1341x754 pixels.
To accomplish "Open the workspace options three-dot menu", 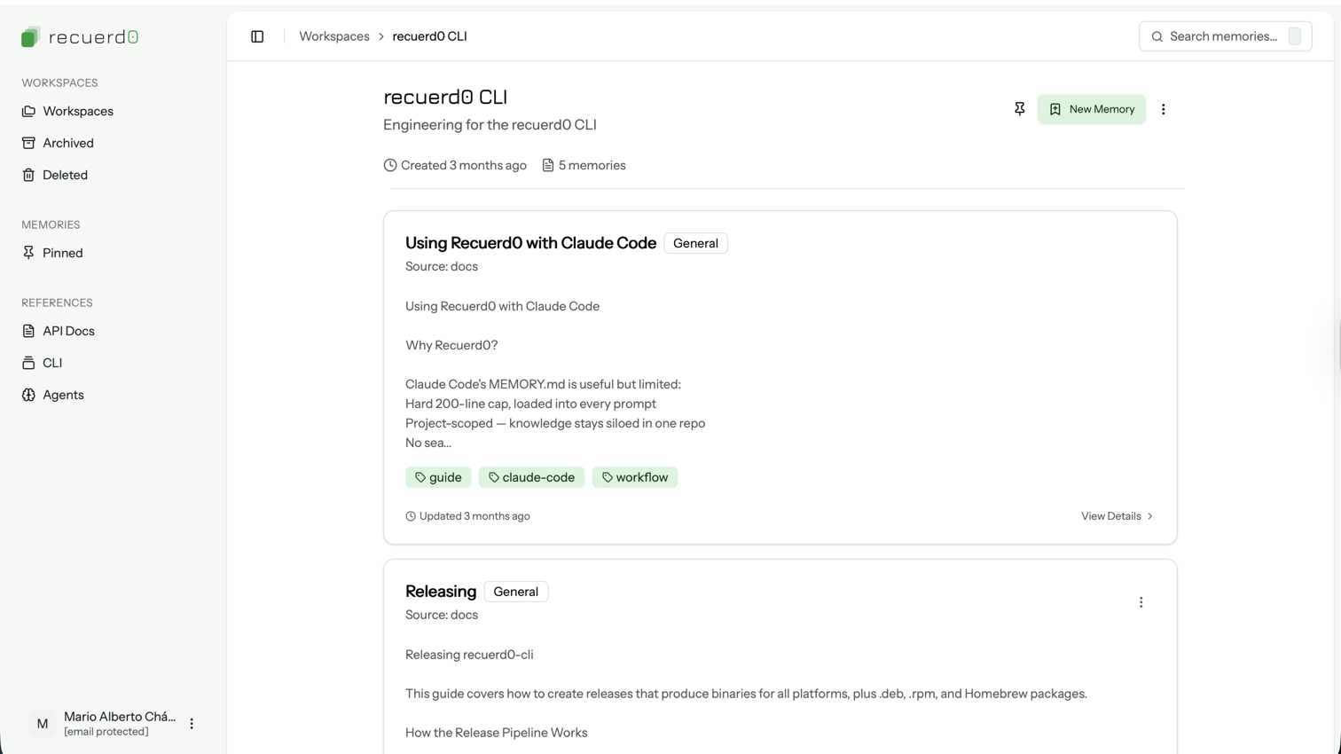I will (1163, 109).
